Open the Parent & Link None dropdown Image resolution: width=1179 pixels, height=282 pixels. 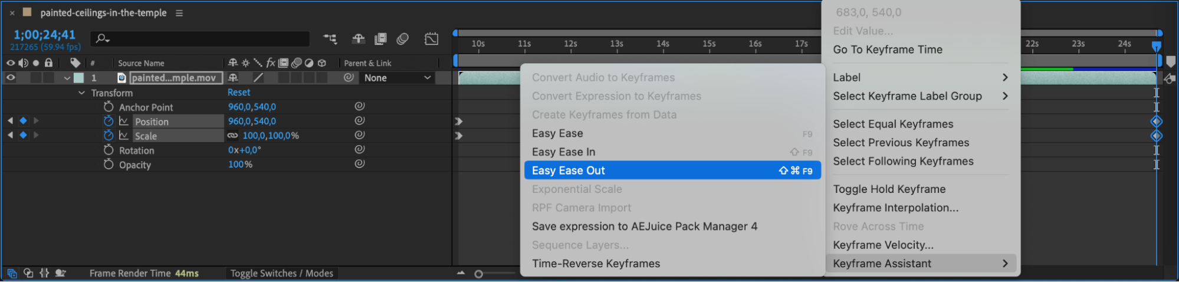coord(397,78)
